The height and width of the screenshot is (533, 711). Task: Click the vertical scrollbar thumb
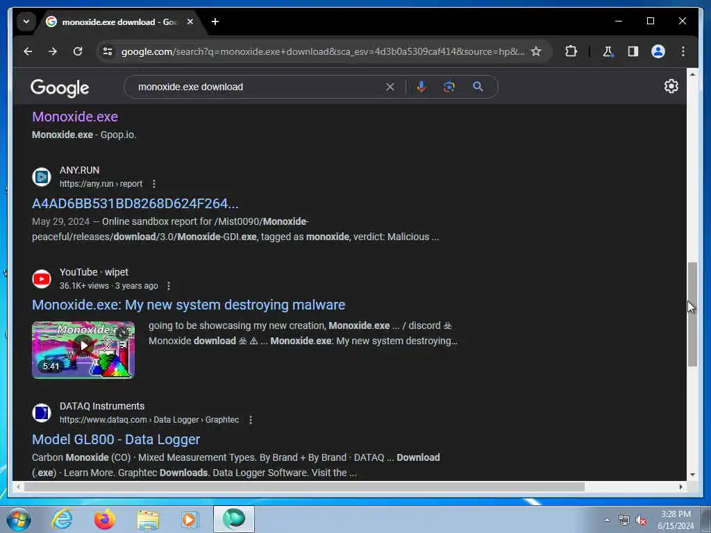pyautogui.click(x=692, y=314)
